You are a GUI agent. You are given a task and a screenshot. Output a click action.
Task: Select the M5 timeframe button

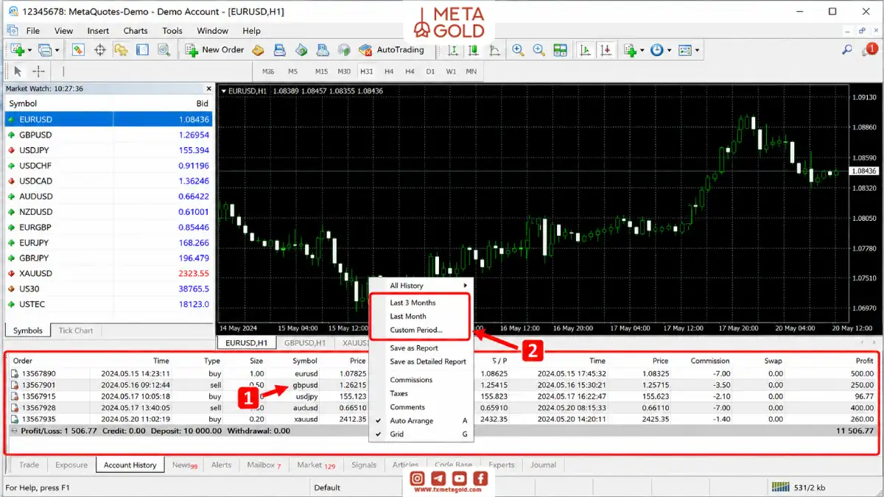point(292,71)
